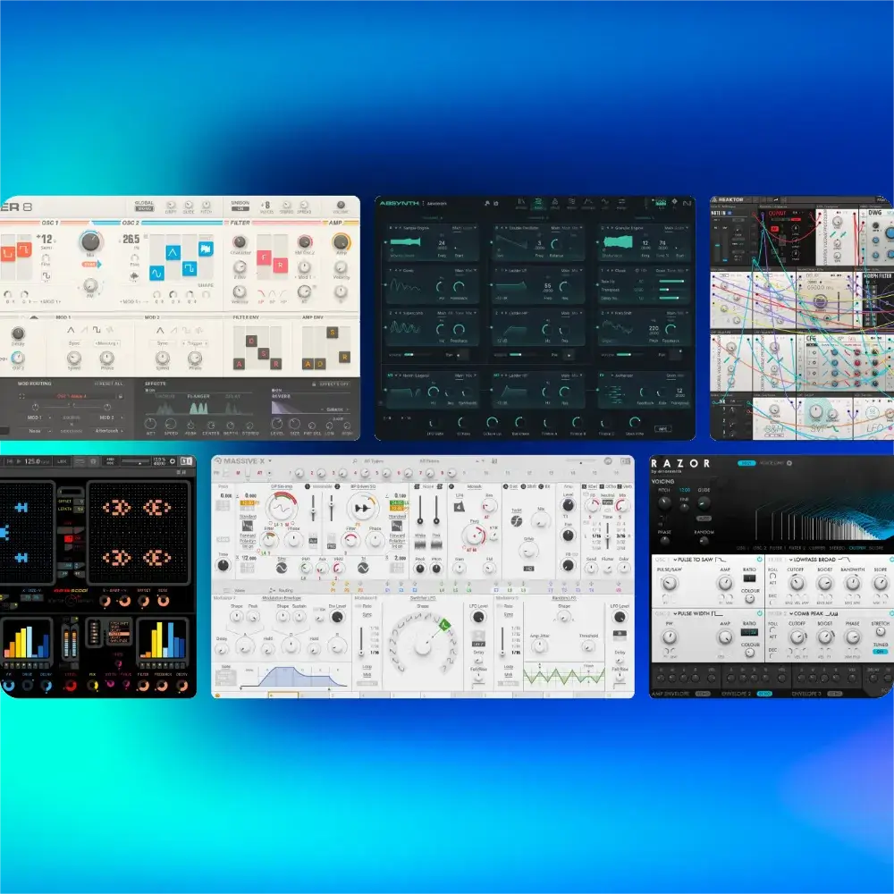Viewport: 894px width, 894px height.
Task: Open the Aftertouch modulation source dropdown
Action: 109,431
